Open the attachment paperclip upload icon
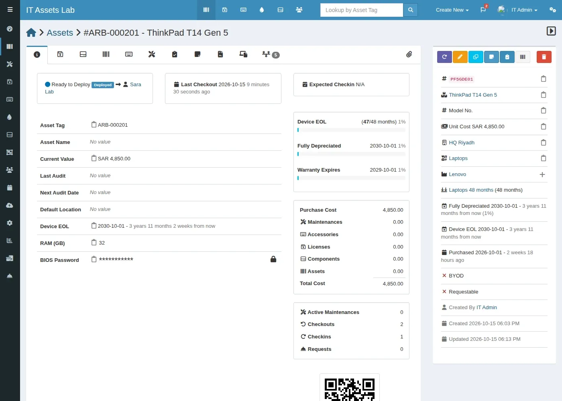 click(x=409, y=54)
